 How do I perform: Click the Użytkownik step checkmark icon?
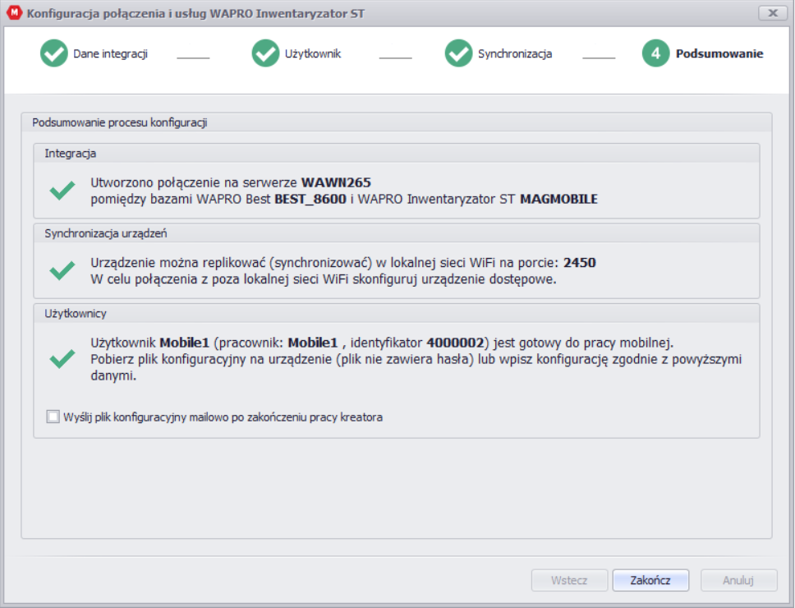pyautogui.click(x=265, y=53)
